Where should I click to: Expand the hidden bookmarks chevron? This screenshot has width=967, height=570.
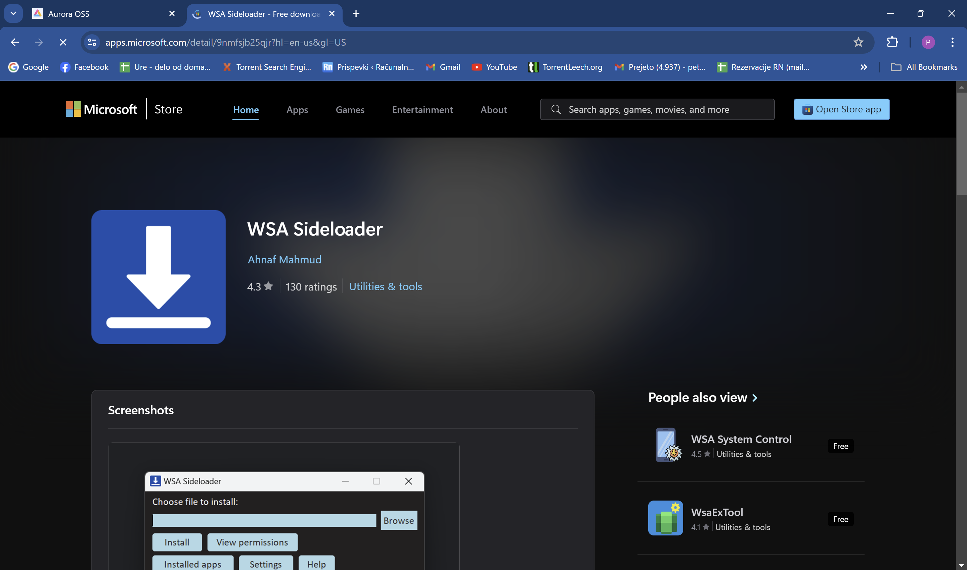[864, 67]
